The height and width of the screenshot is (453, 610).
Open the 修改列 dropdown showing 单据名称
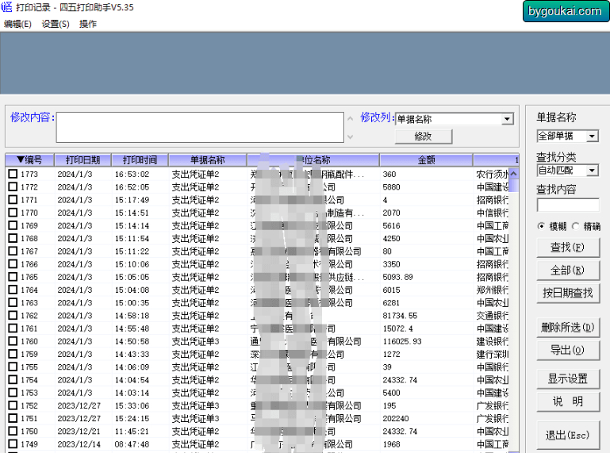point(455,119)
